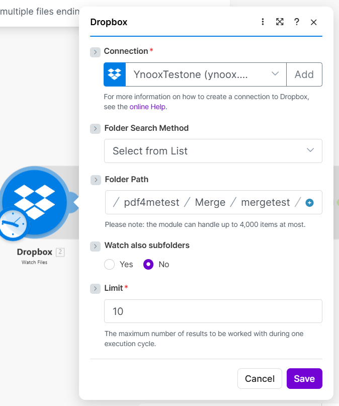Select Yes for Watch also subfolders
339x406 pixels.
pyautogui.click(x=110, y=264)
